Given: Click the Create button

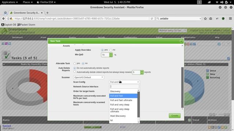Looking at the screenshot, I should click(x=175, y=116).
